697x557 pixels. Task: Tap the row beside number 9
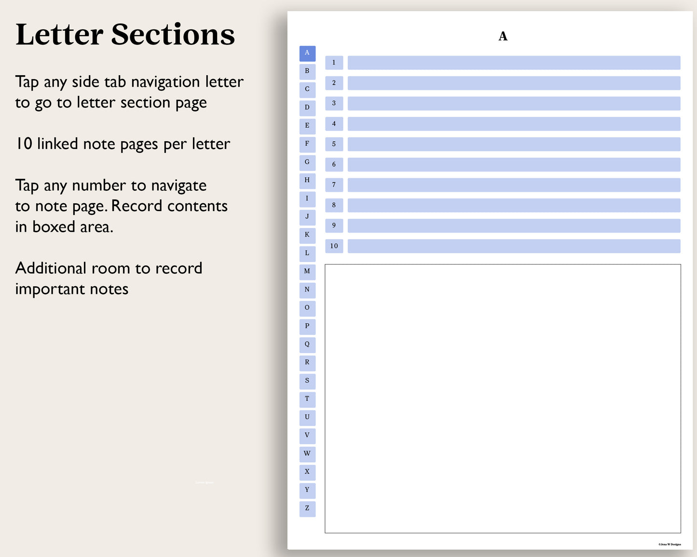pyautogui.click(x=514, y=225)
